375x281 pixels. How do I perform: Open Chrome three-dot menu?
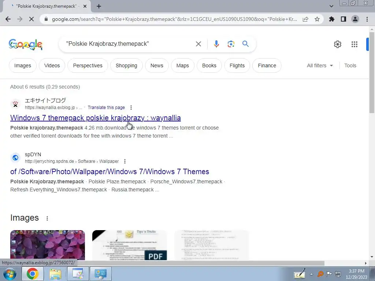[x=367, y=19]
